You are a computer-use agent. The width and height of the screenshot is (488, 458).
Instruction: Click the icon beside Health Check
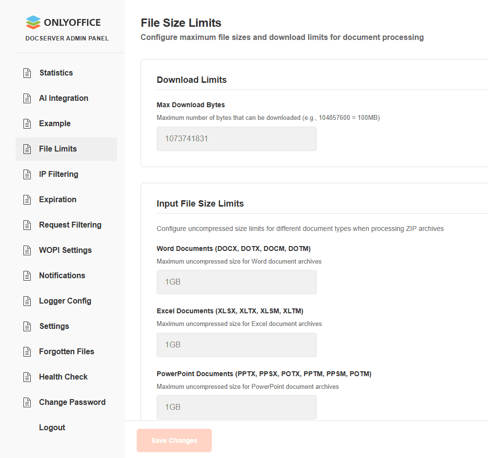(x=27, y=377)
